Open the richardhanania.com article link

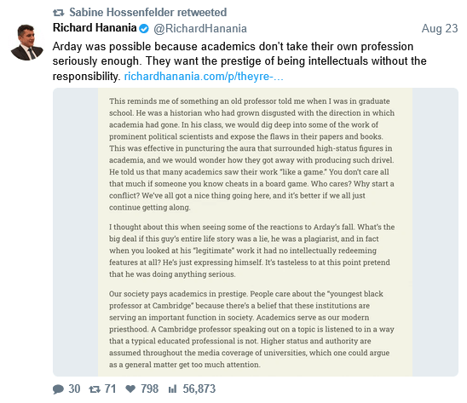[204, 77]
